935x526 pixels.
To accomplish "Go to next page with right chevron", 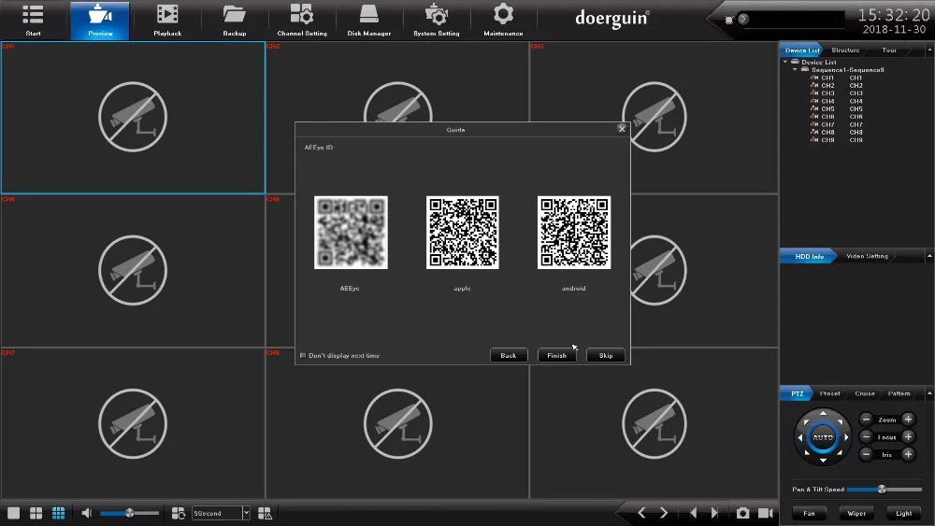I will coord(664,513).
